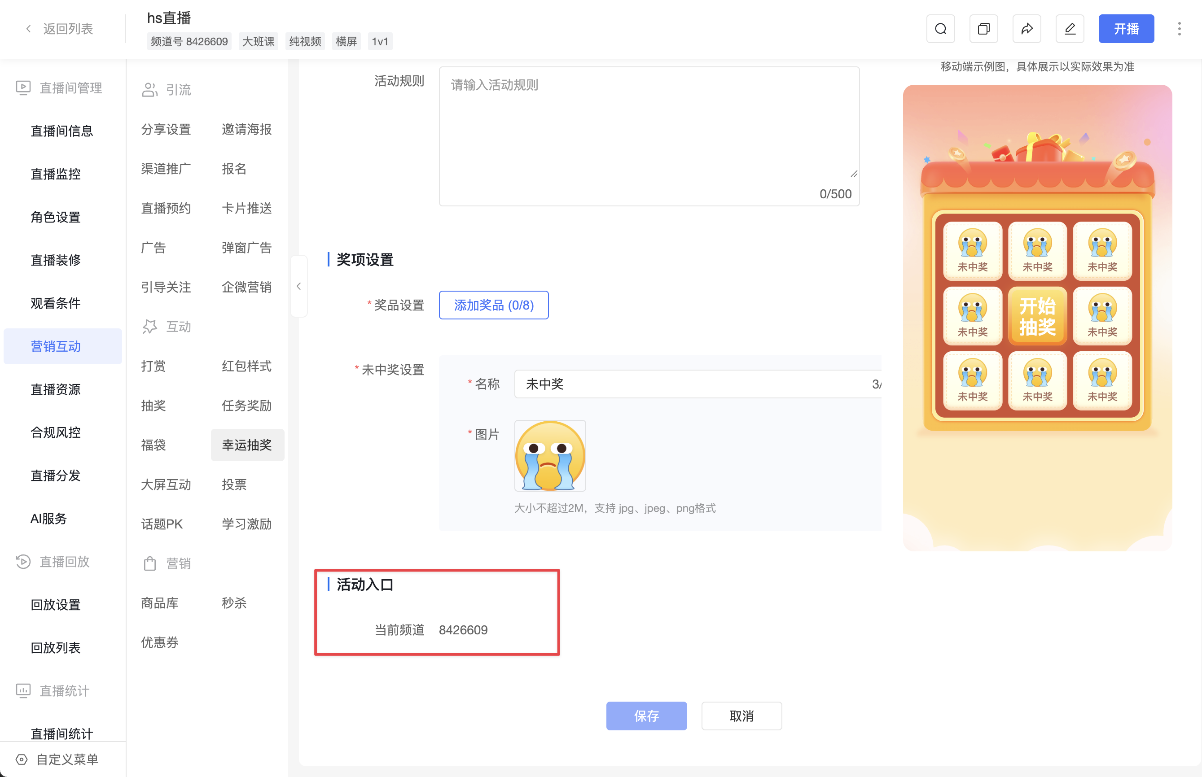Open 直播预约 submenu item
This screenshot has width=1202, height=777.
[x=166, y=208]
